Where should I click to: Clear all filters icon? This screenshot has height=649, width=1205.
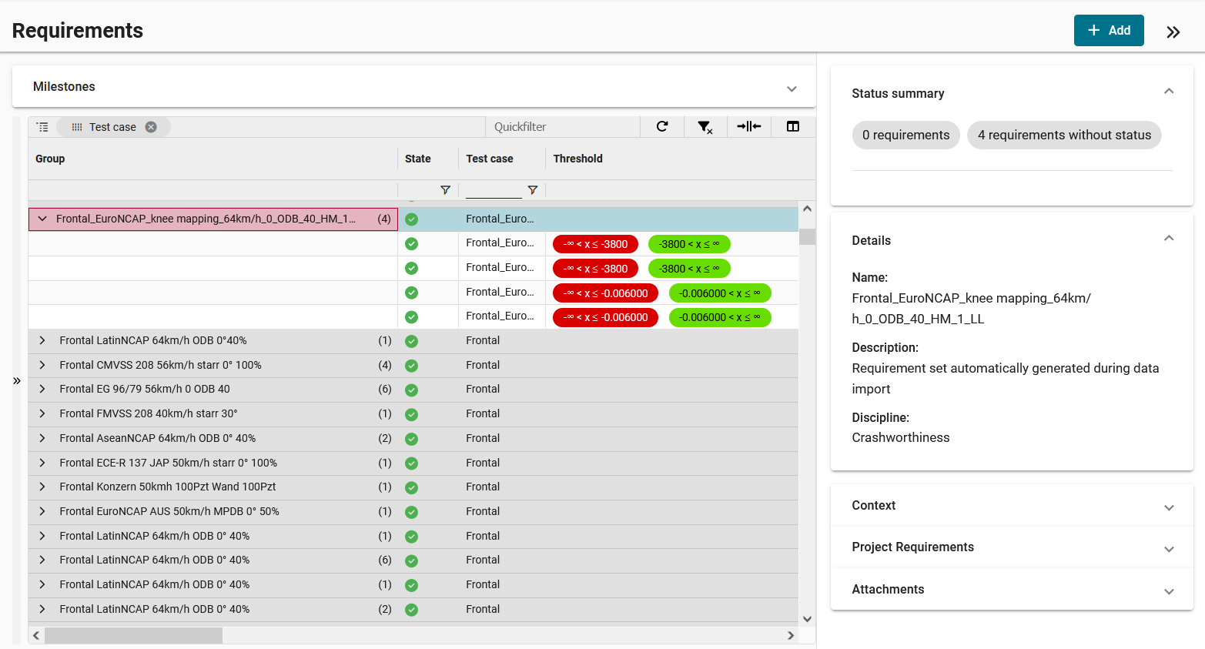705,127
